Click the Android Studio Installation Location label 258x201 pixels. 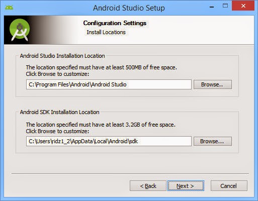tap(62, 56)
